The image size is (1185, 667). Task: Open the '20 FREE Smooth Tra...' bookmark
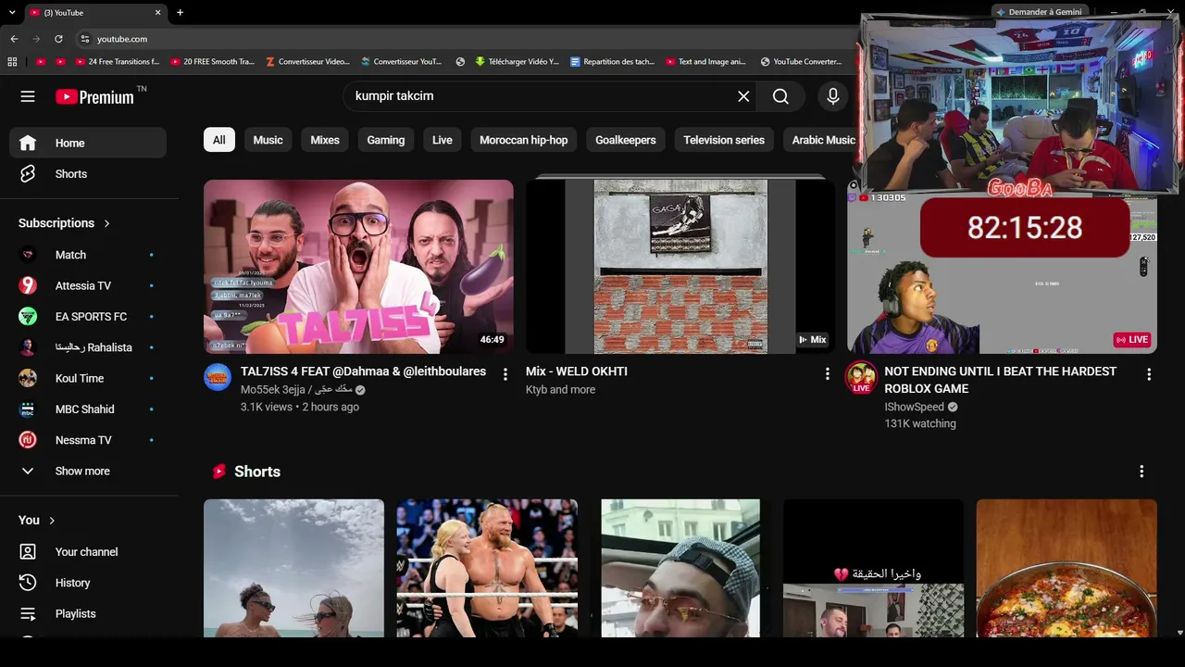click(x=212, y=62)
